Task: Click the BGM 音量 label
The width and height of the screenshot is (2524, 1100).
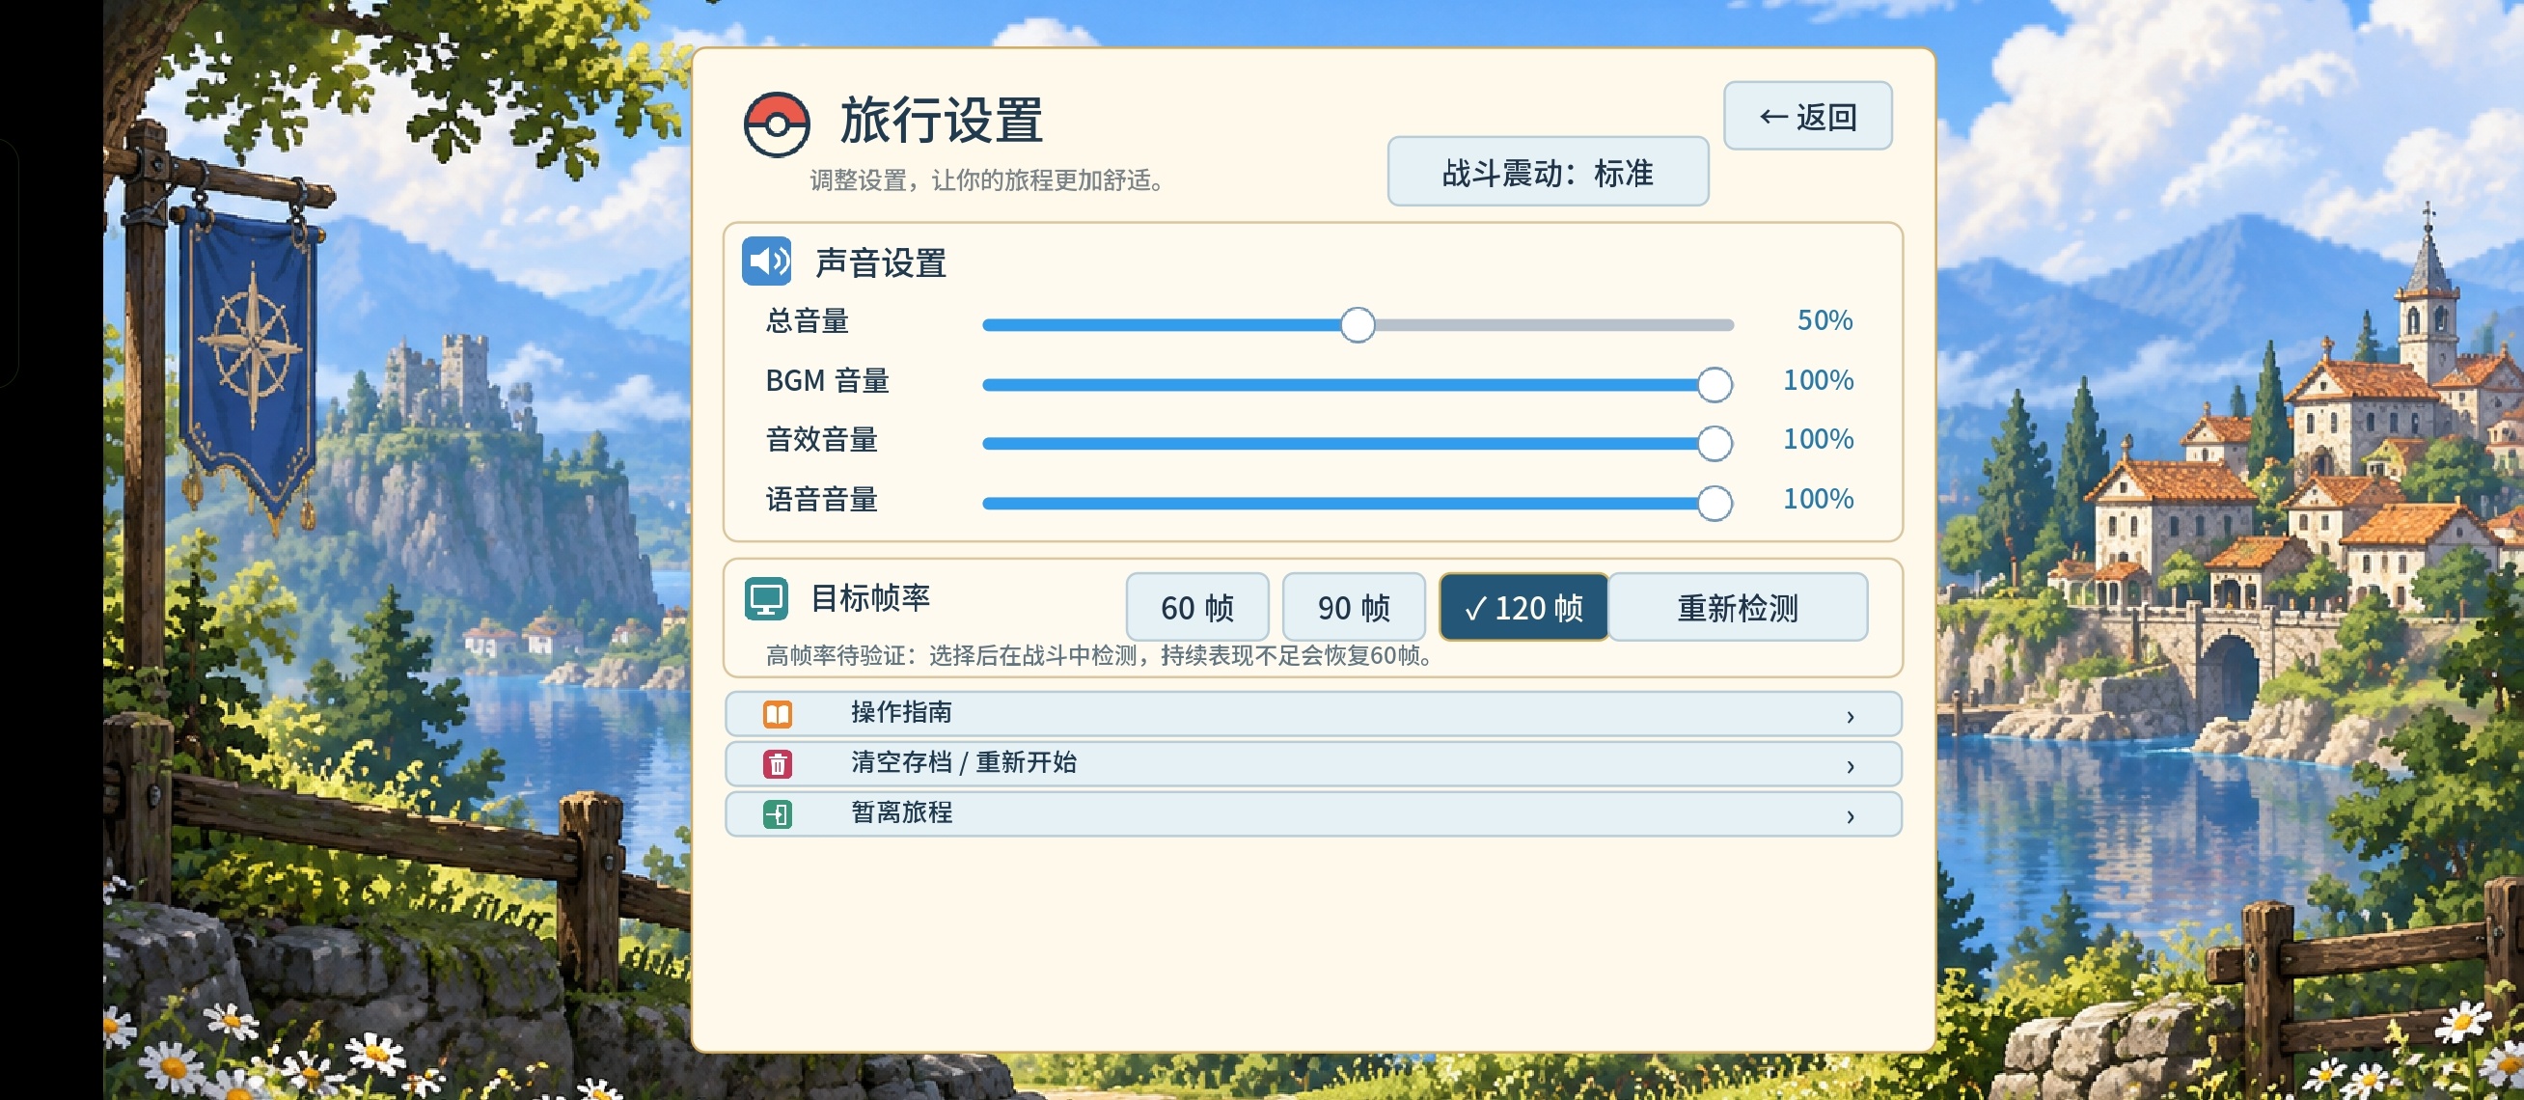Action: (827, 380)
